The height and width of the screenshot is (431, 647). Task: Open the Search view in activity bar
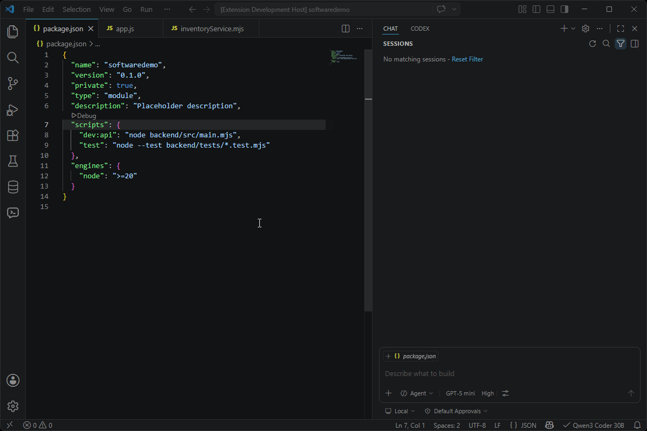tap(13, 58)
